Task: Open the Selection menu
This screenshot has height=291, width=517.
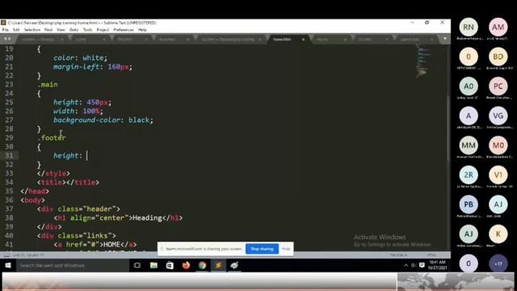Action: [x=32, y=30]
